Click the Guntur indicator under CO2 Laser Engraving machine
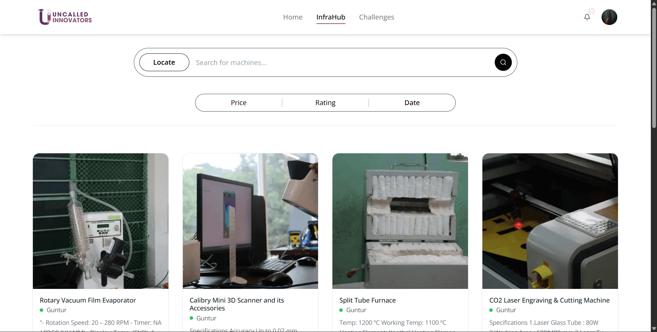Viewport: 657px width, 332px height. click(491, 310)
